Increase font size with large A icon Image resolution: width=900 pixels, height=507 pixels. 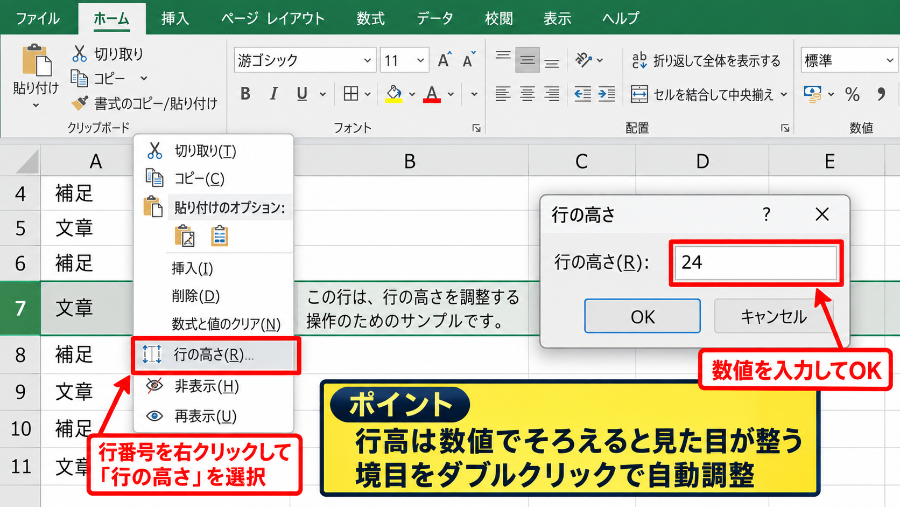tap(445, 60)
